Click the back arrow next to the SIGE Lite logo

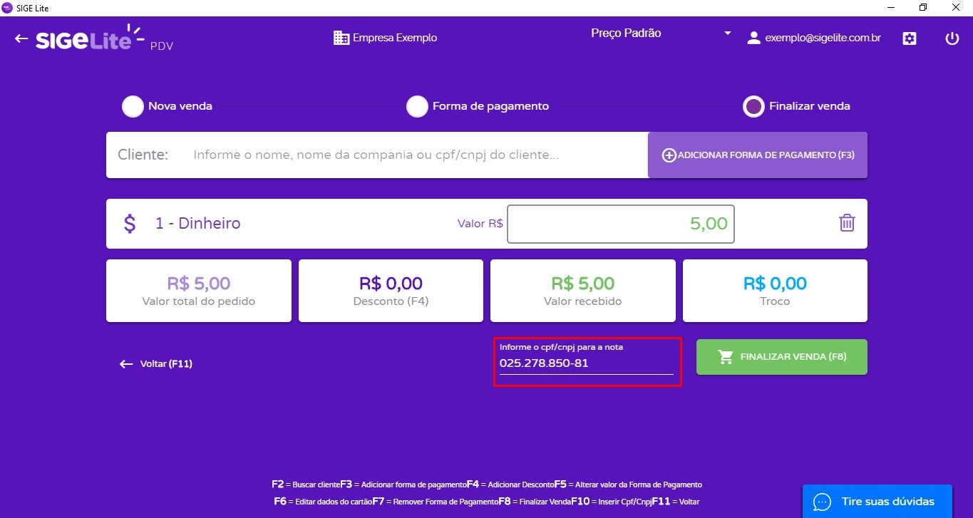21,38
